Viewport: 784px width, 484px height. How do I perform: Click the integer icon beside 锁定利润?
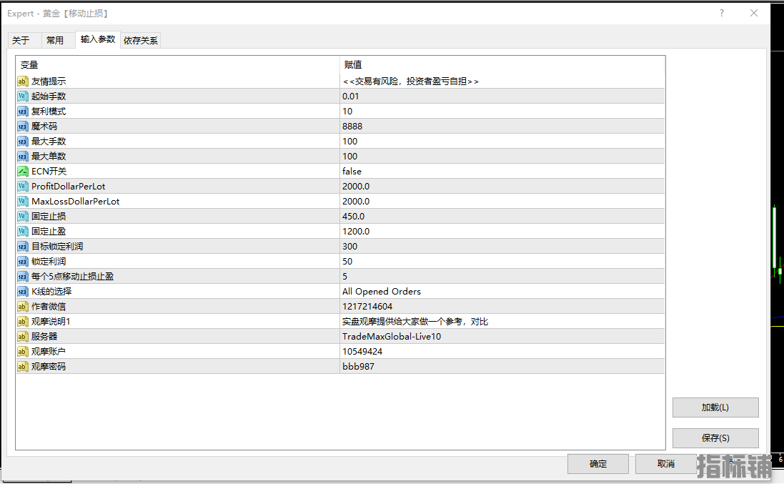point(22,261)
